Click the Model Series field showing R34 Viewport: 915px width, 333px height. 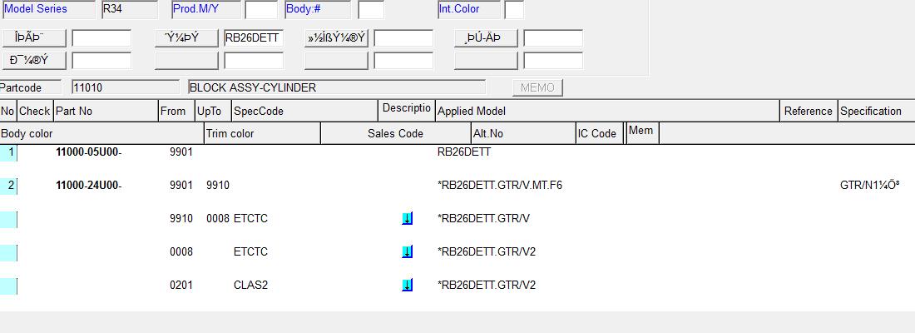tap(128, 9)
